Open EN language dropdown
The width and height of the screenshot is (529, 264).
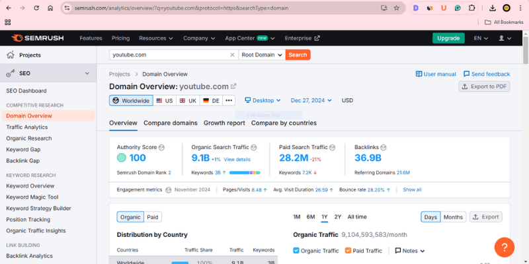click(x=481, y=38)
